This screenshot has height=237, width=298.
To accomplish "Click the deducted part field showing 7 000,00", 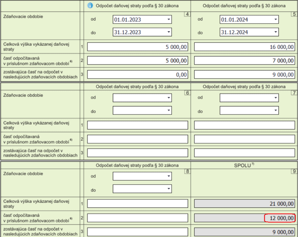I will coord(244,61).
